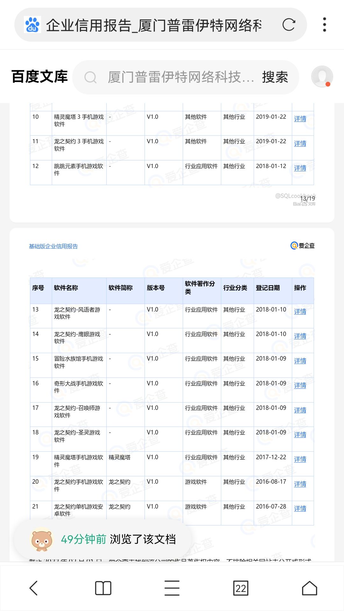Click the 基础版企业信用报告 header link
344x611 pixels.
point(53,246)
